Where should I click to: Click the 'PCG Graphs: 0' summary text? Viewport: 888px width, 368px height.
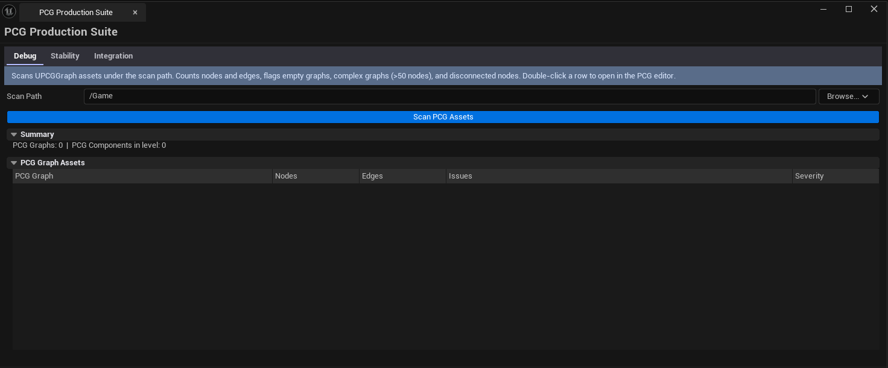(37, 145)
